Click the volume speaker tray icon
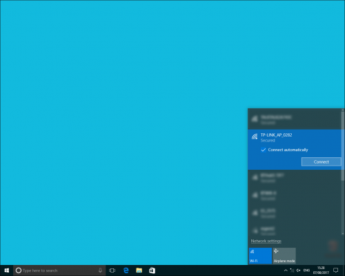This screenshot has width=345, height=276. pos(299,270)
